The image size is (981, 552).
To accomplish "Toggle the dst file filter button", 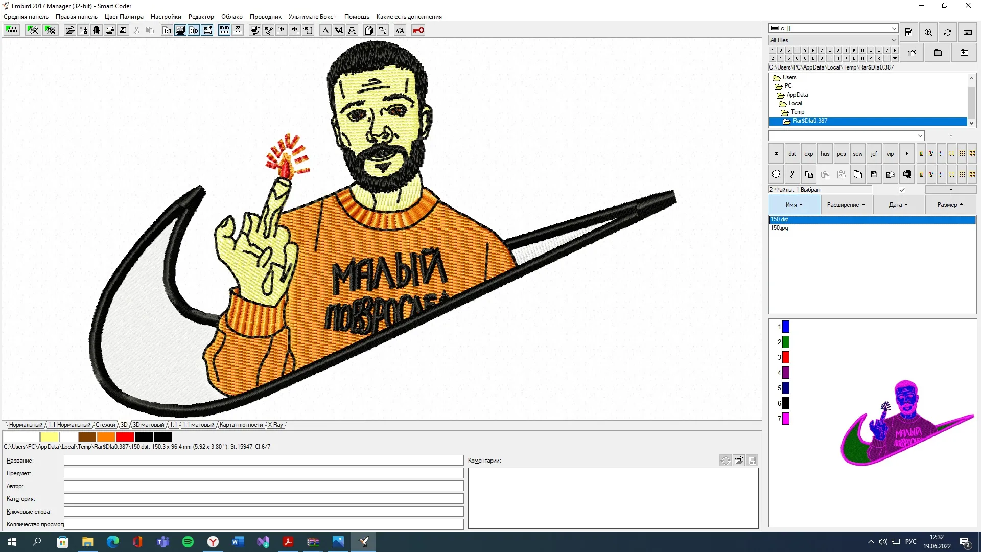I will click(792, 154).
